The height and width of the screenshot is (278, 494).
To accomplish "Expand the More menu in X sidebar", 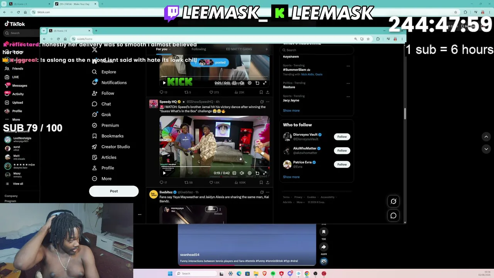I will point(102,179).
